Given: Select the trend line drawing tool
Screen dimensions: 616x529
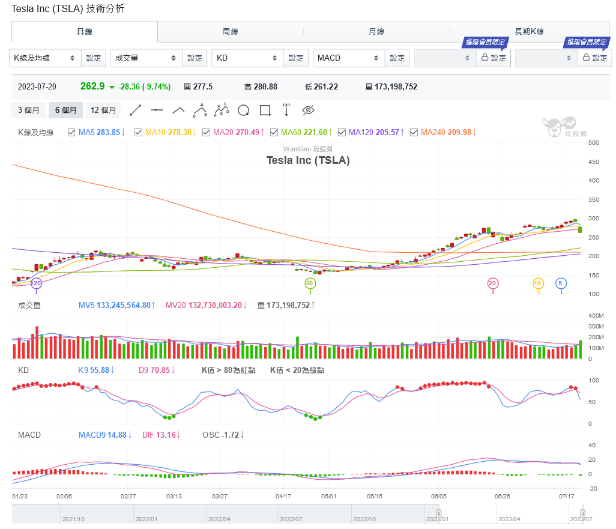Looking at the screenshot, I should 135,110.
